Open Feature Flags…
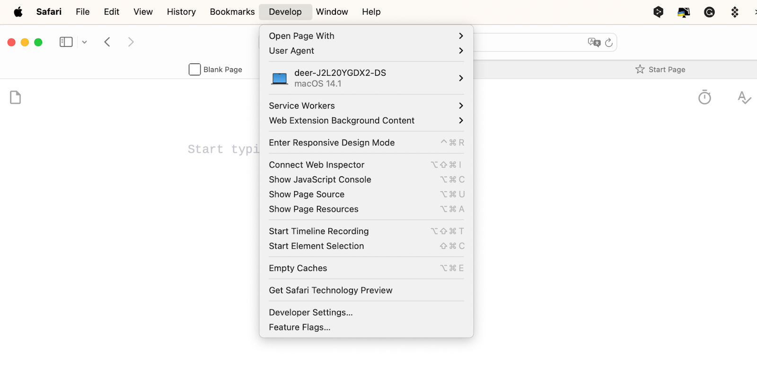Image resolution: width=757 pixels, height=367 pixels. coord(366,327)
